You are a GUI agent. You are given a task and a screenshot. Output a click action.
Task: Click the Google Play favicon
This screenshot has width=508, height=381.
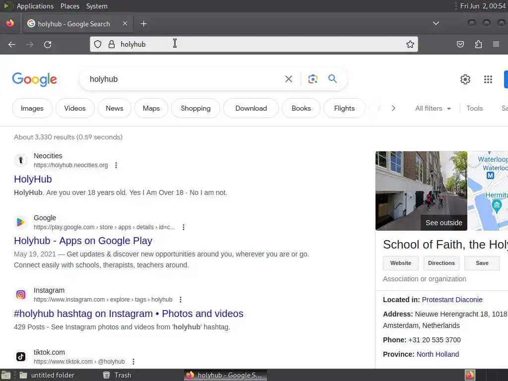click(x=21, y=222)
